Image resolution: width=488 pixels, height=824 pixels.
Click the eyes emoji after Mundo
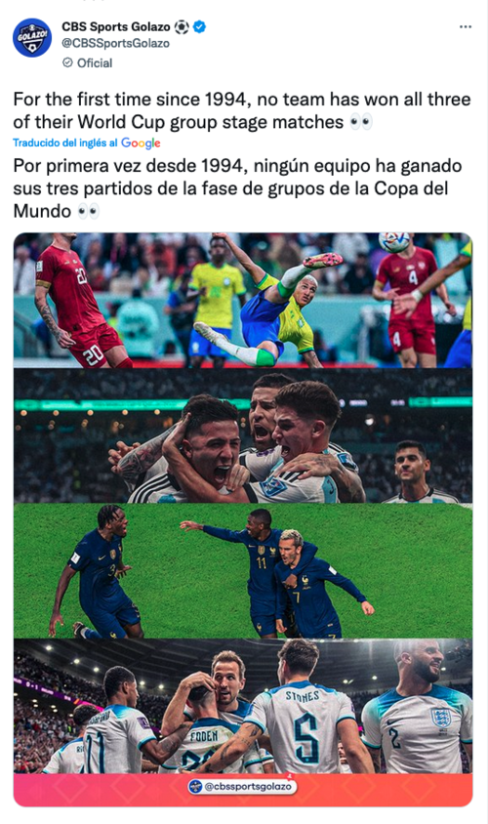coord(88,211)
